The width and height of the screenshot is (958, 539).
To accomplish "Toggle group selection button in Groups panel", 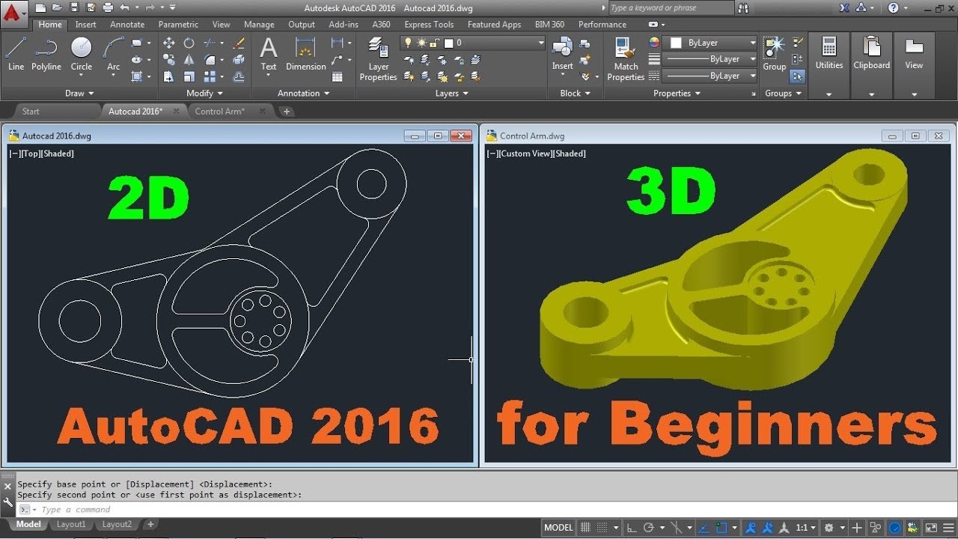I will (x=798, y=76).
